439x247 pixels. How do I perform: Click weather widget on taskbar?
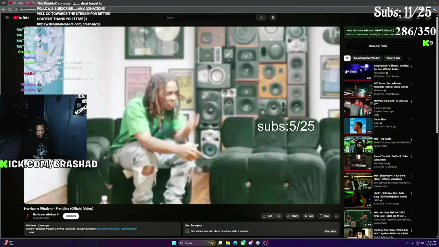[8, 243]
